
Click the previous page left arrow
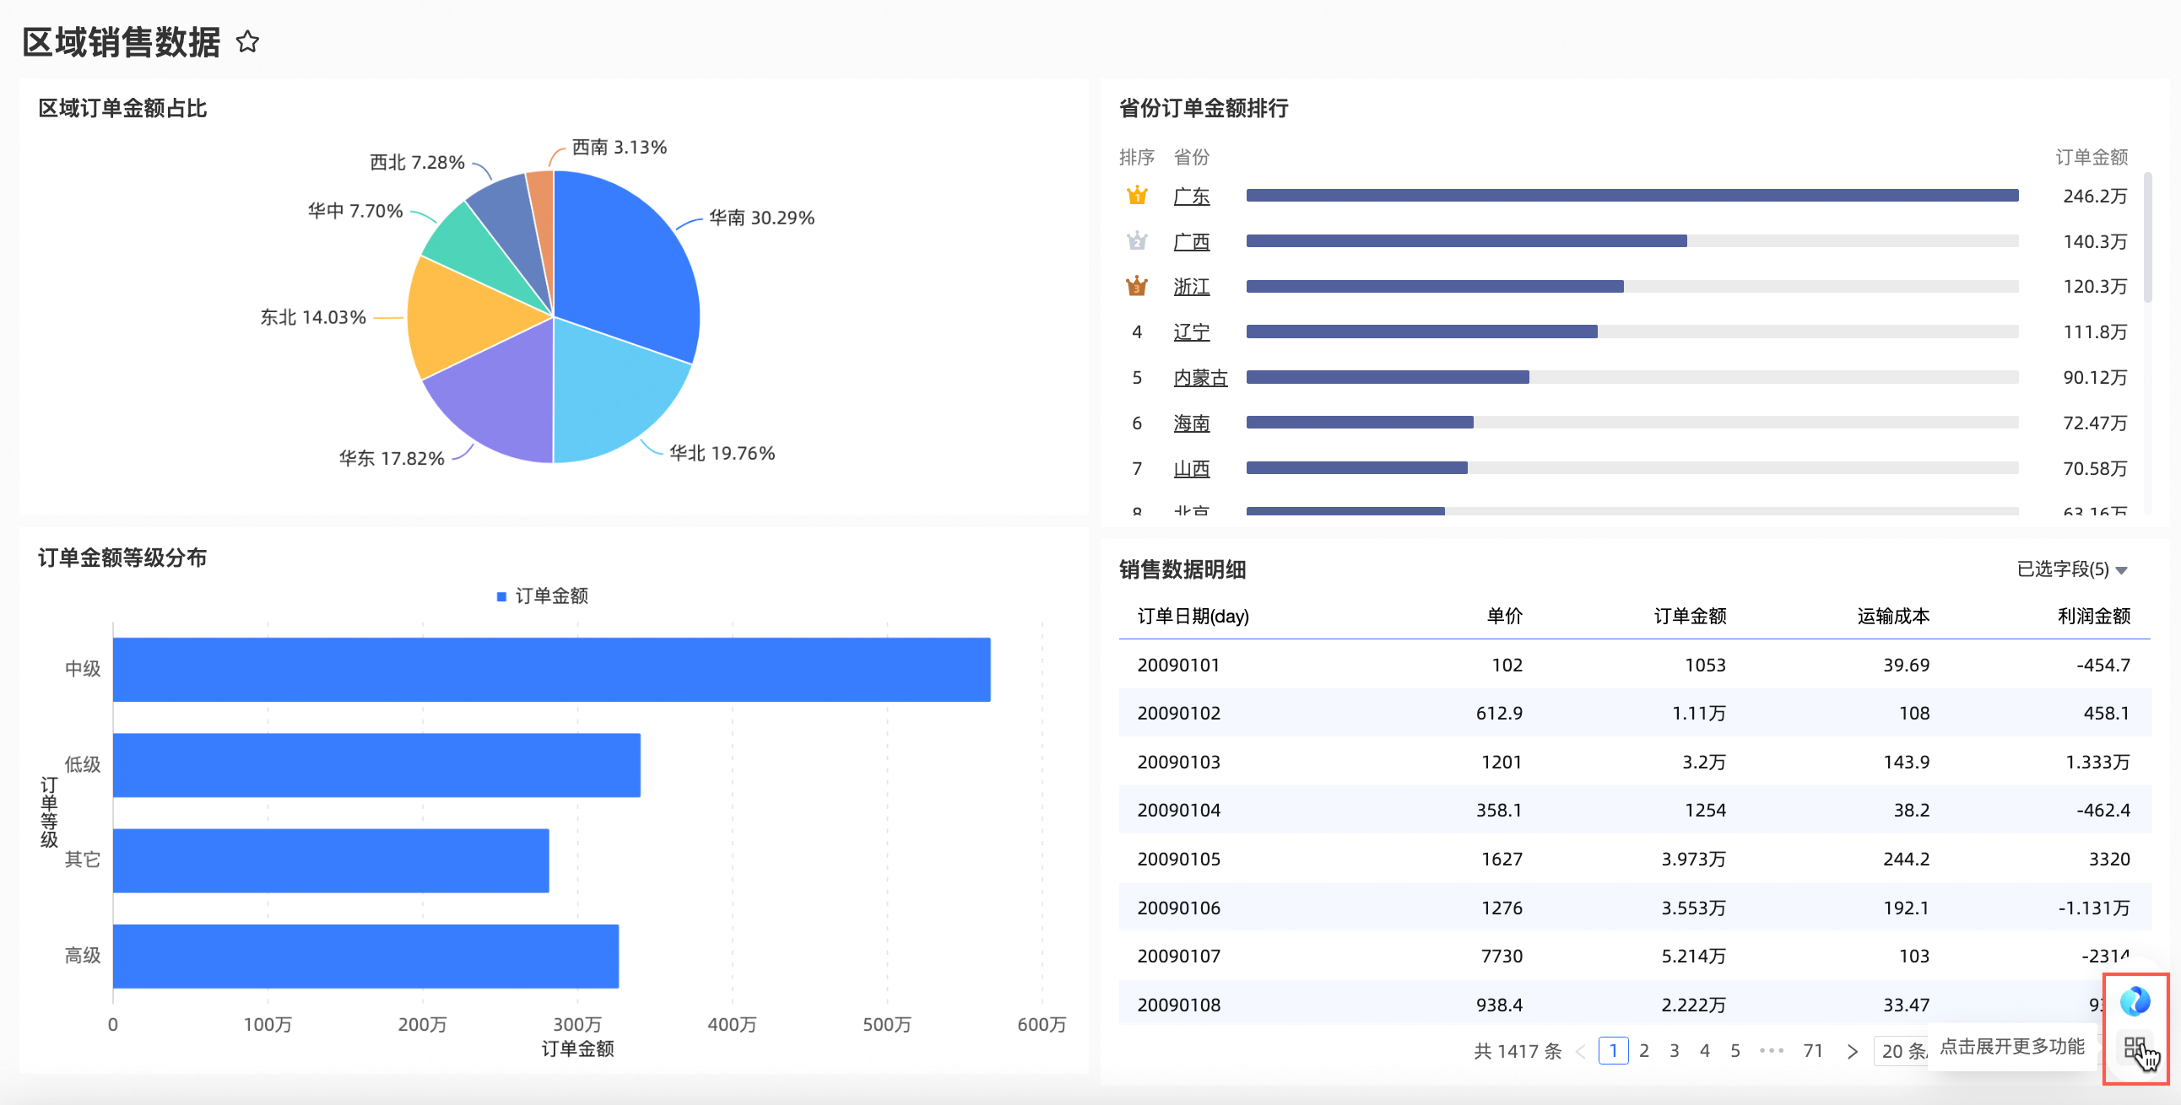[x=1580, y=1051]
